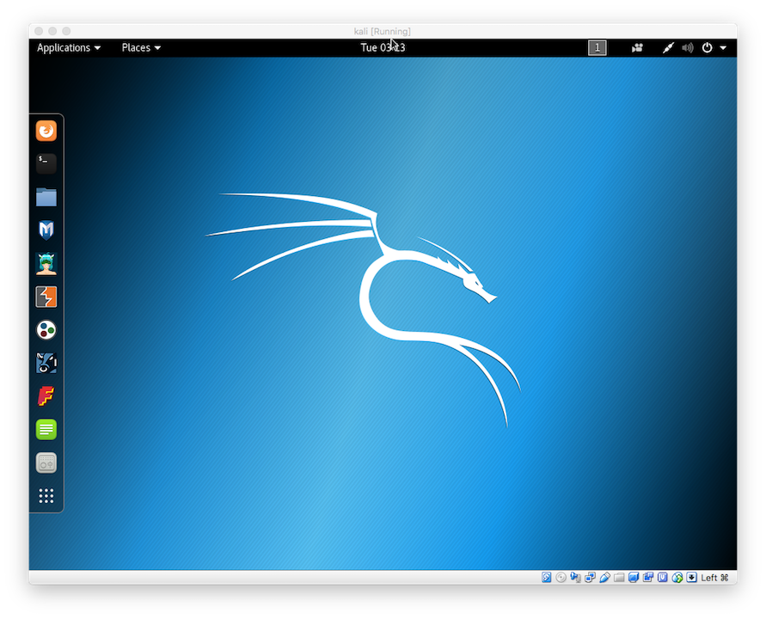
Task: Click VirtualBox optical disk status icon
Action: pyautogui.click(x=561, y=578)
